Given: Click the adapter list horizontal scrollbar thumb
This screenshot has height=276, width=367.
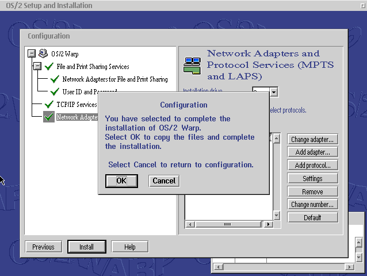Looking at the screenshot, I should [x=228, y=224].
